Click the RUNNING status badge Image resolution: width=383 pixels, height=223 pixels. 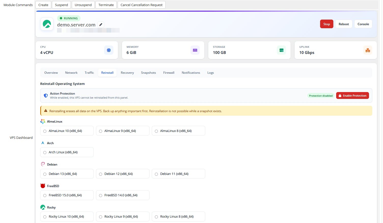coord(69,18)
